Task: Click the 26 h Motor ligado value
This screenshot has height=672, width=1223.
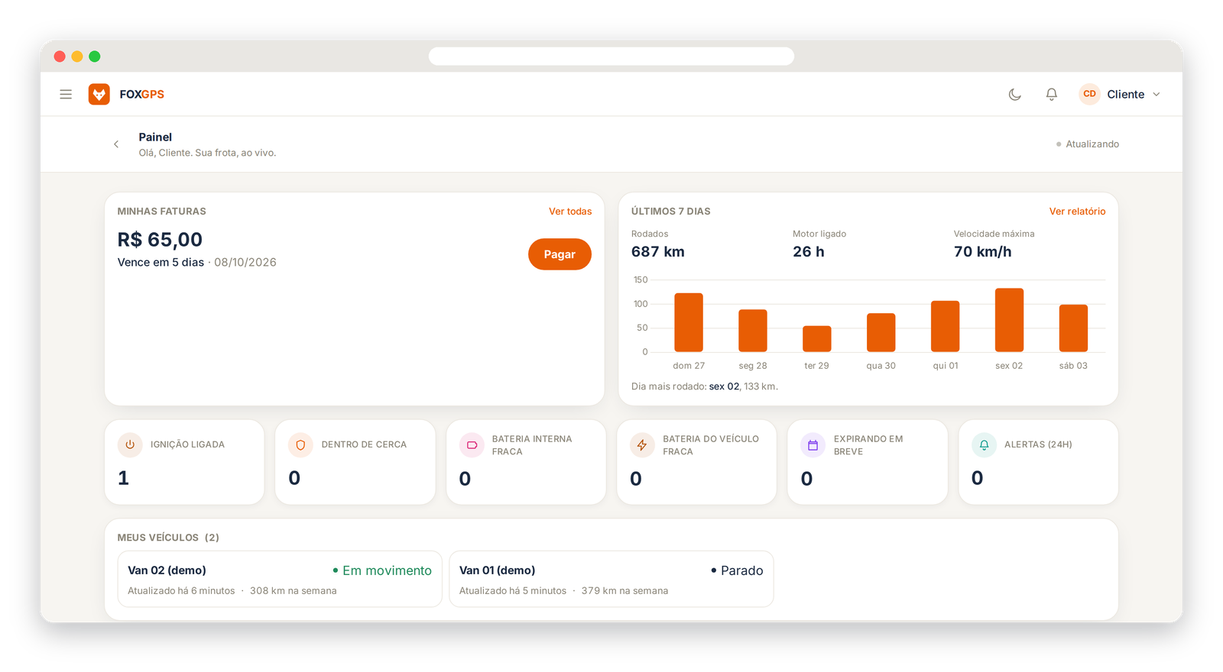Action: (x=809, y=252)
